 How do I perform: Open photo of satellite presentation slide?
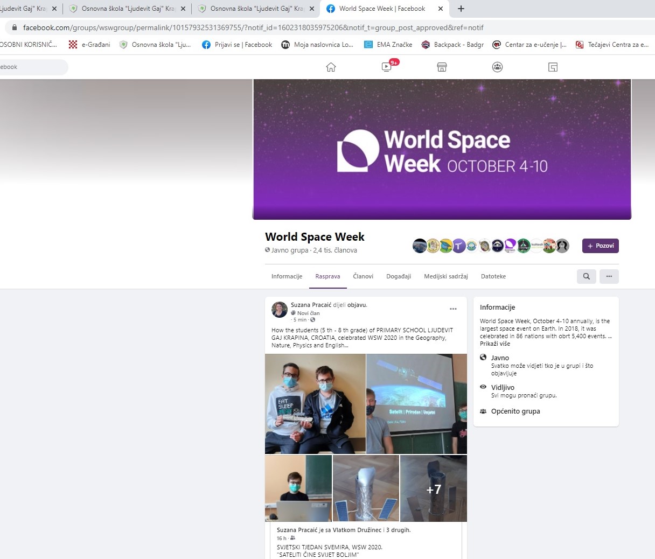[x=417, y=404]
